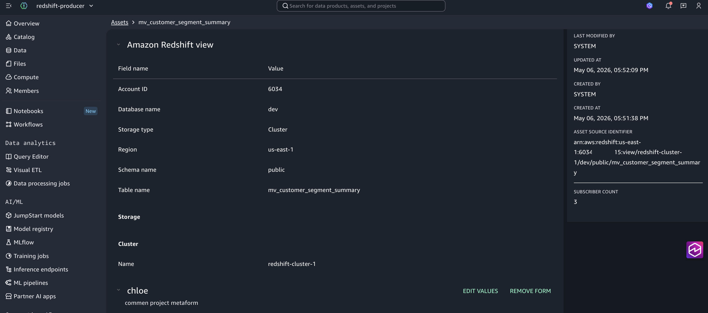Click the Workflows icon
The image size is (708, 313).
tap(8, 124)
